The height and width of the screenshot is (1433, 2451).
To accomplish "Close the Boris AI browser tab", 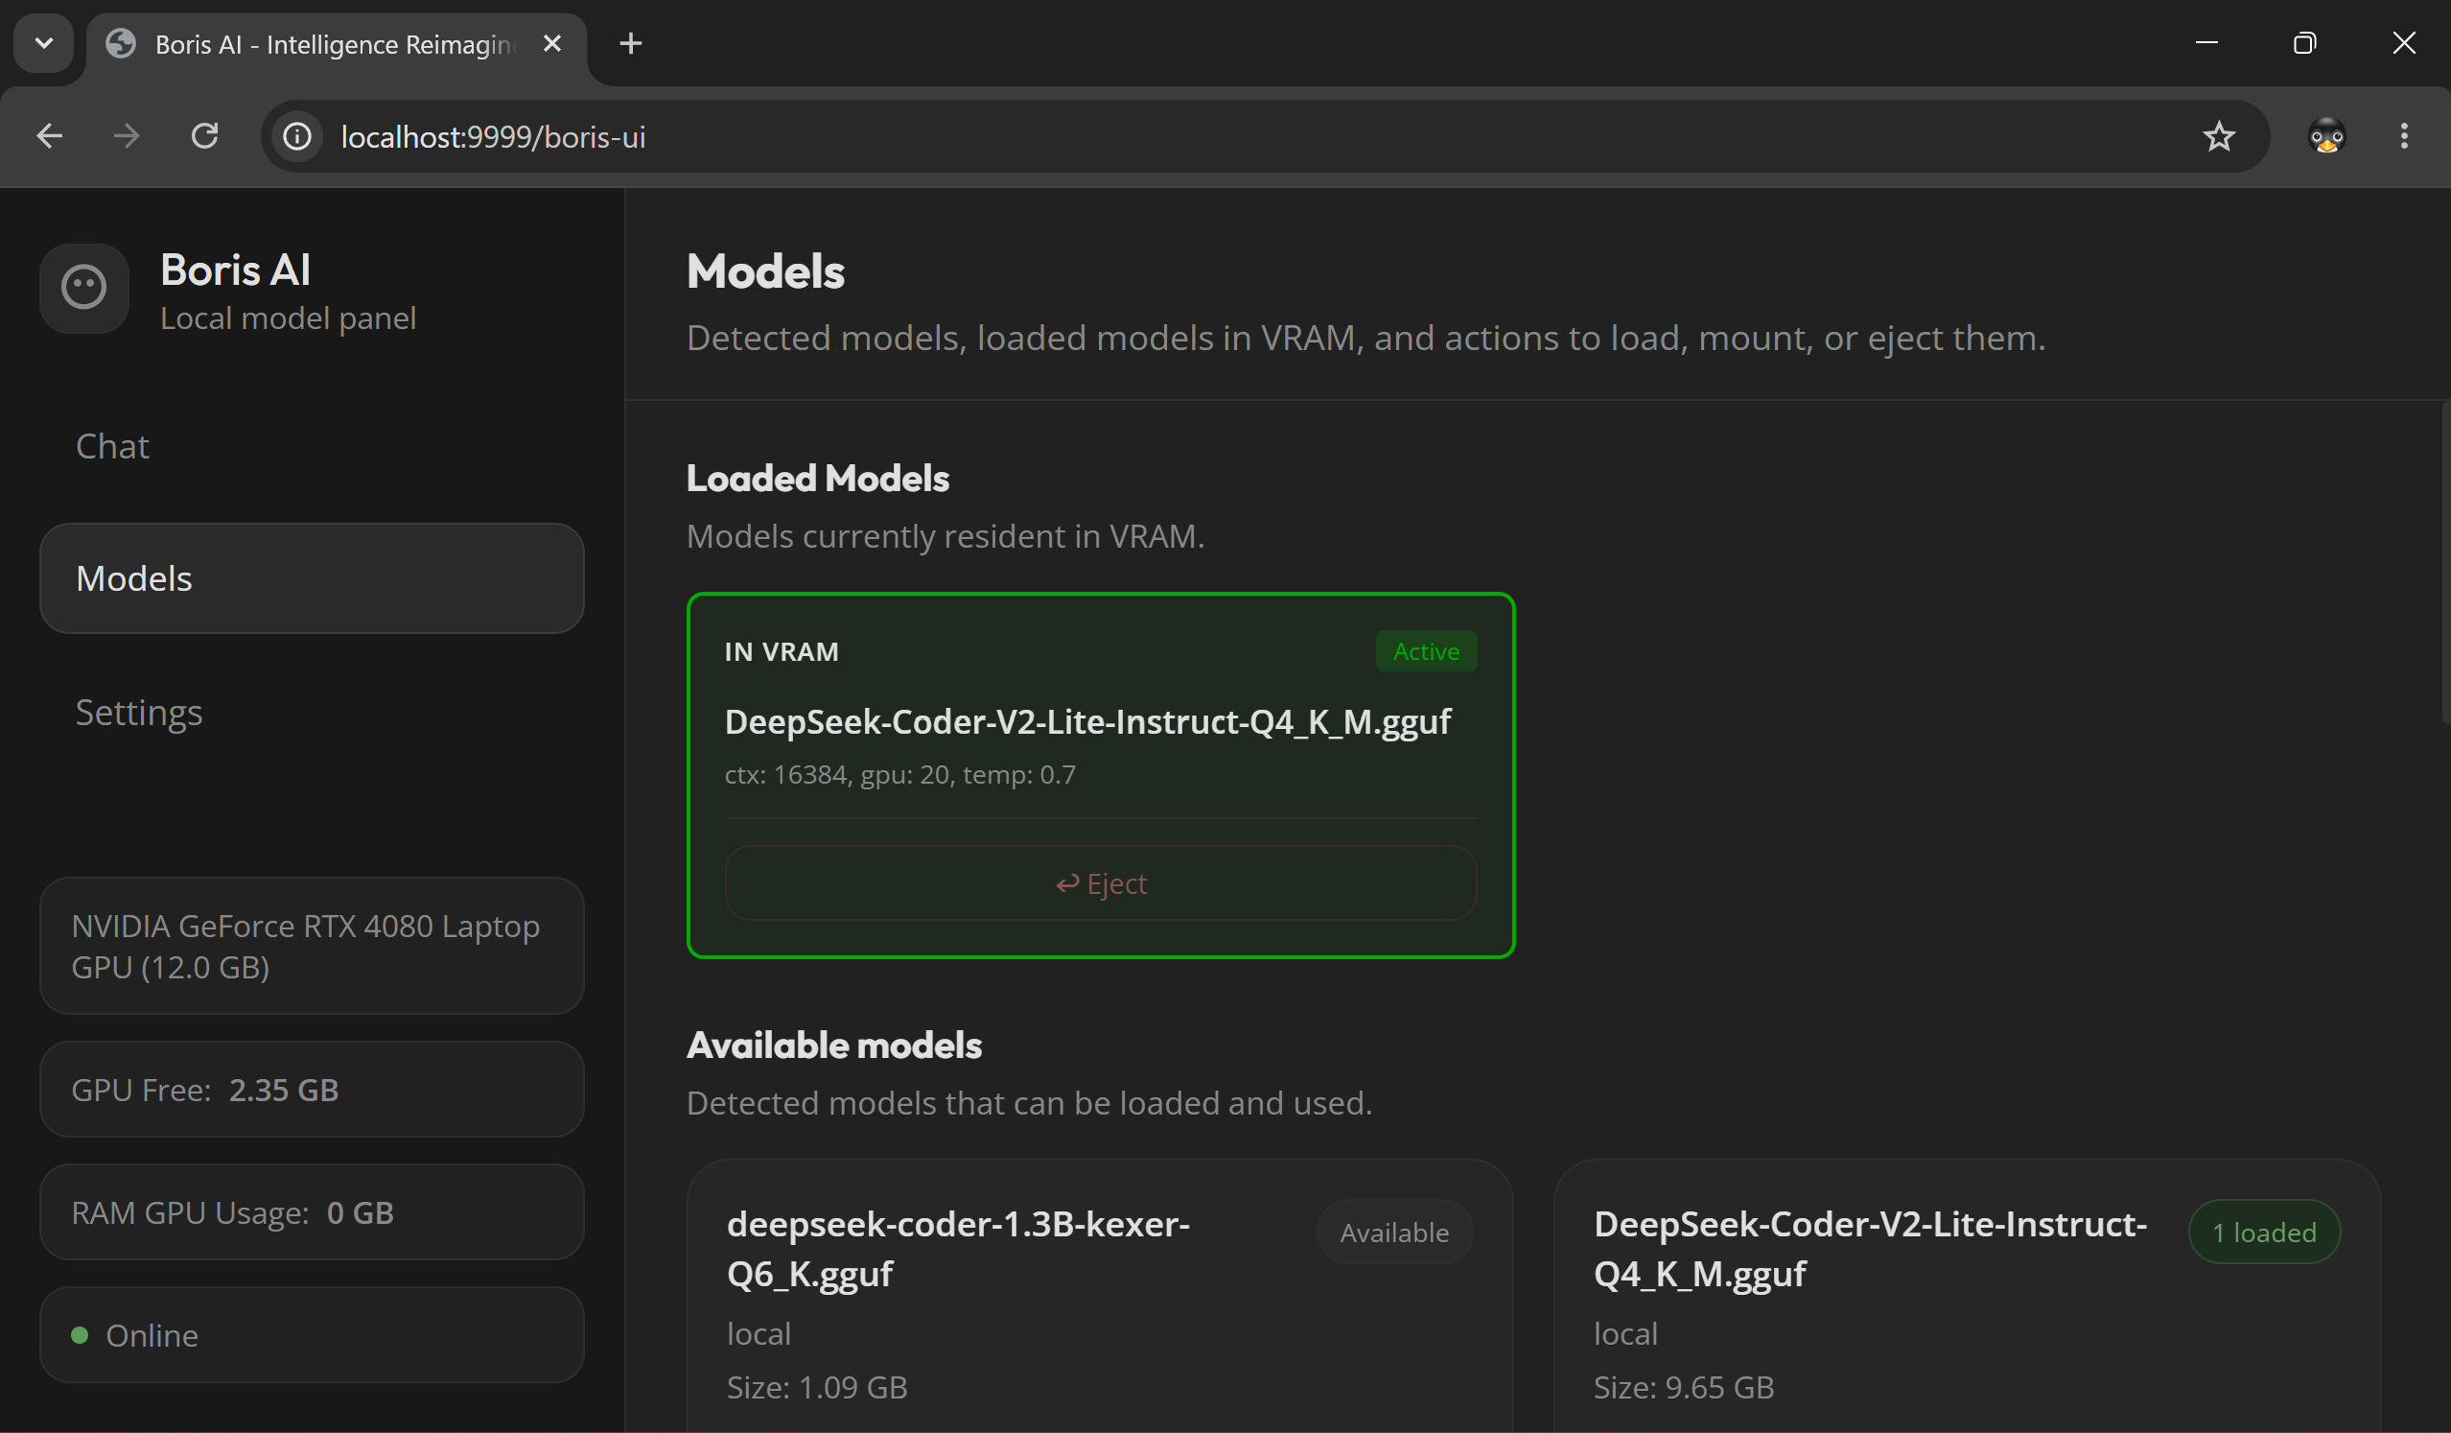I will point(552,44).
